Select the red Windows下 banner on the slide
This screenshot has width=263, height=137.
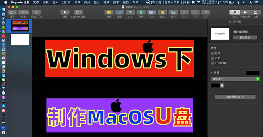[120, 58]
